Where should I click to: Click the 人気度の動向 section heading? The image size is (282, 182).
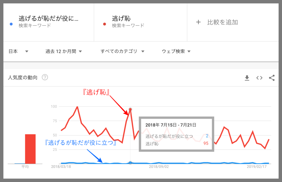click(23, 77)
